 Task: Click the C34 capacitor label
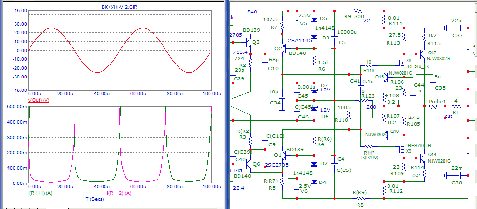coord(275,103)
